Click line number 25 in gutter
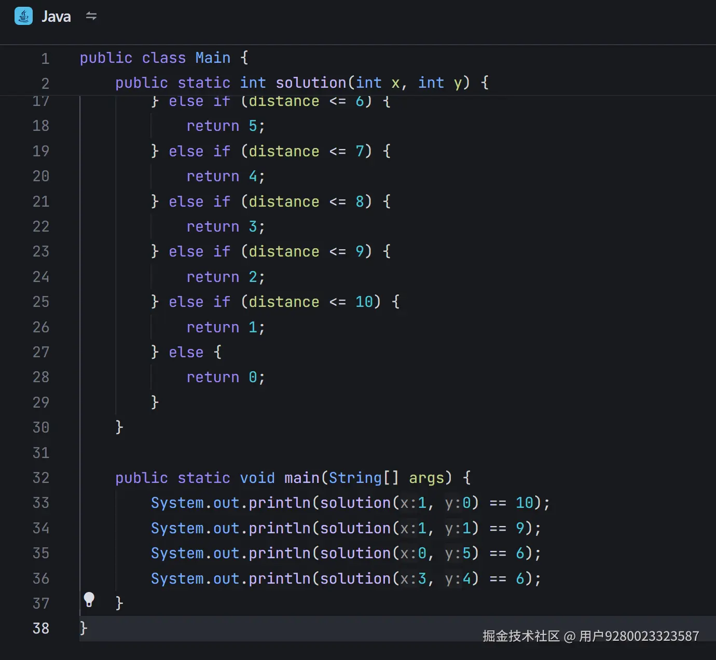Viewport: 716px width, 660px height. (41, 302)
